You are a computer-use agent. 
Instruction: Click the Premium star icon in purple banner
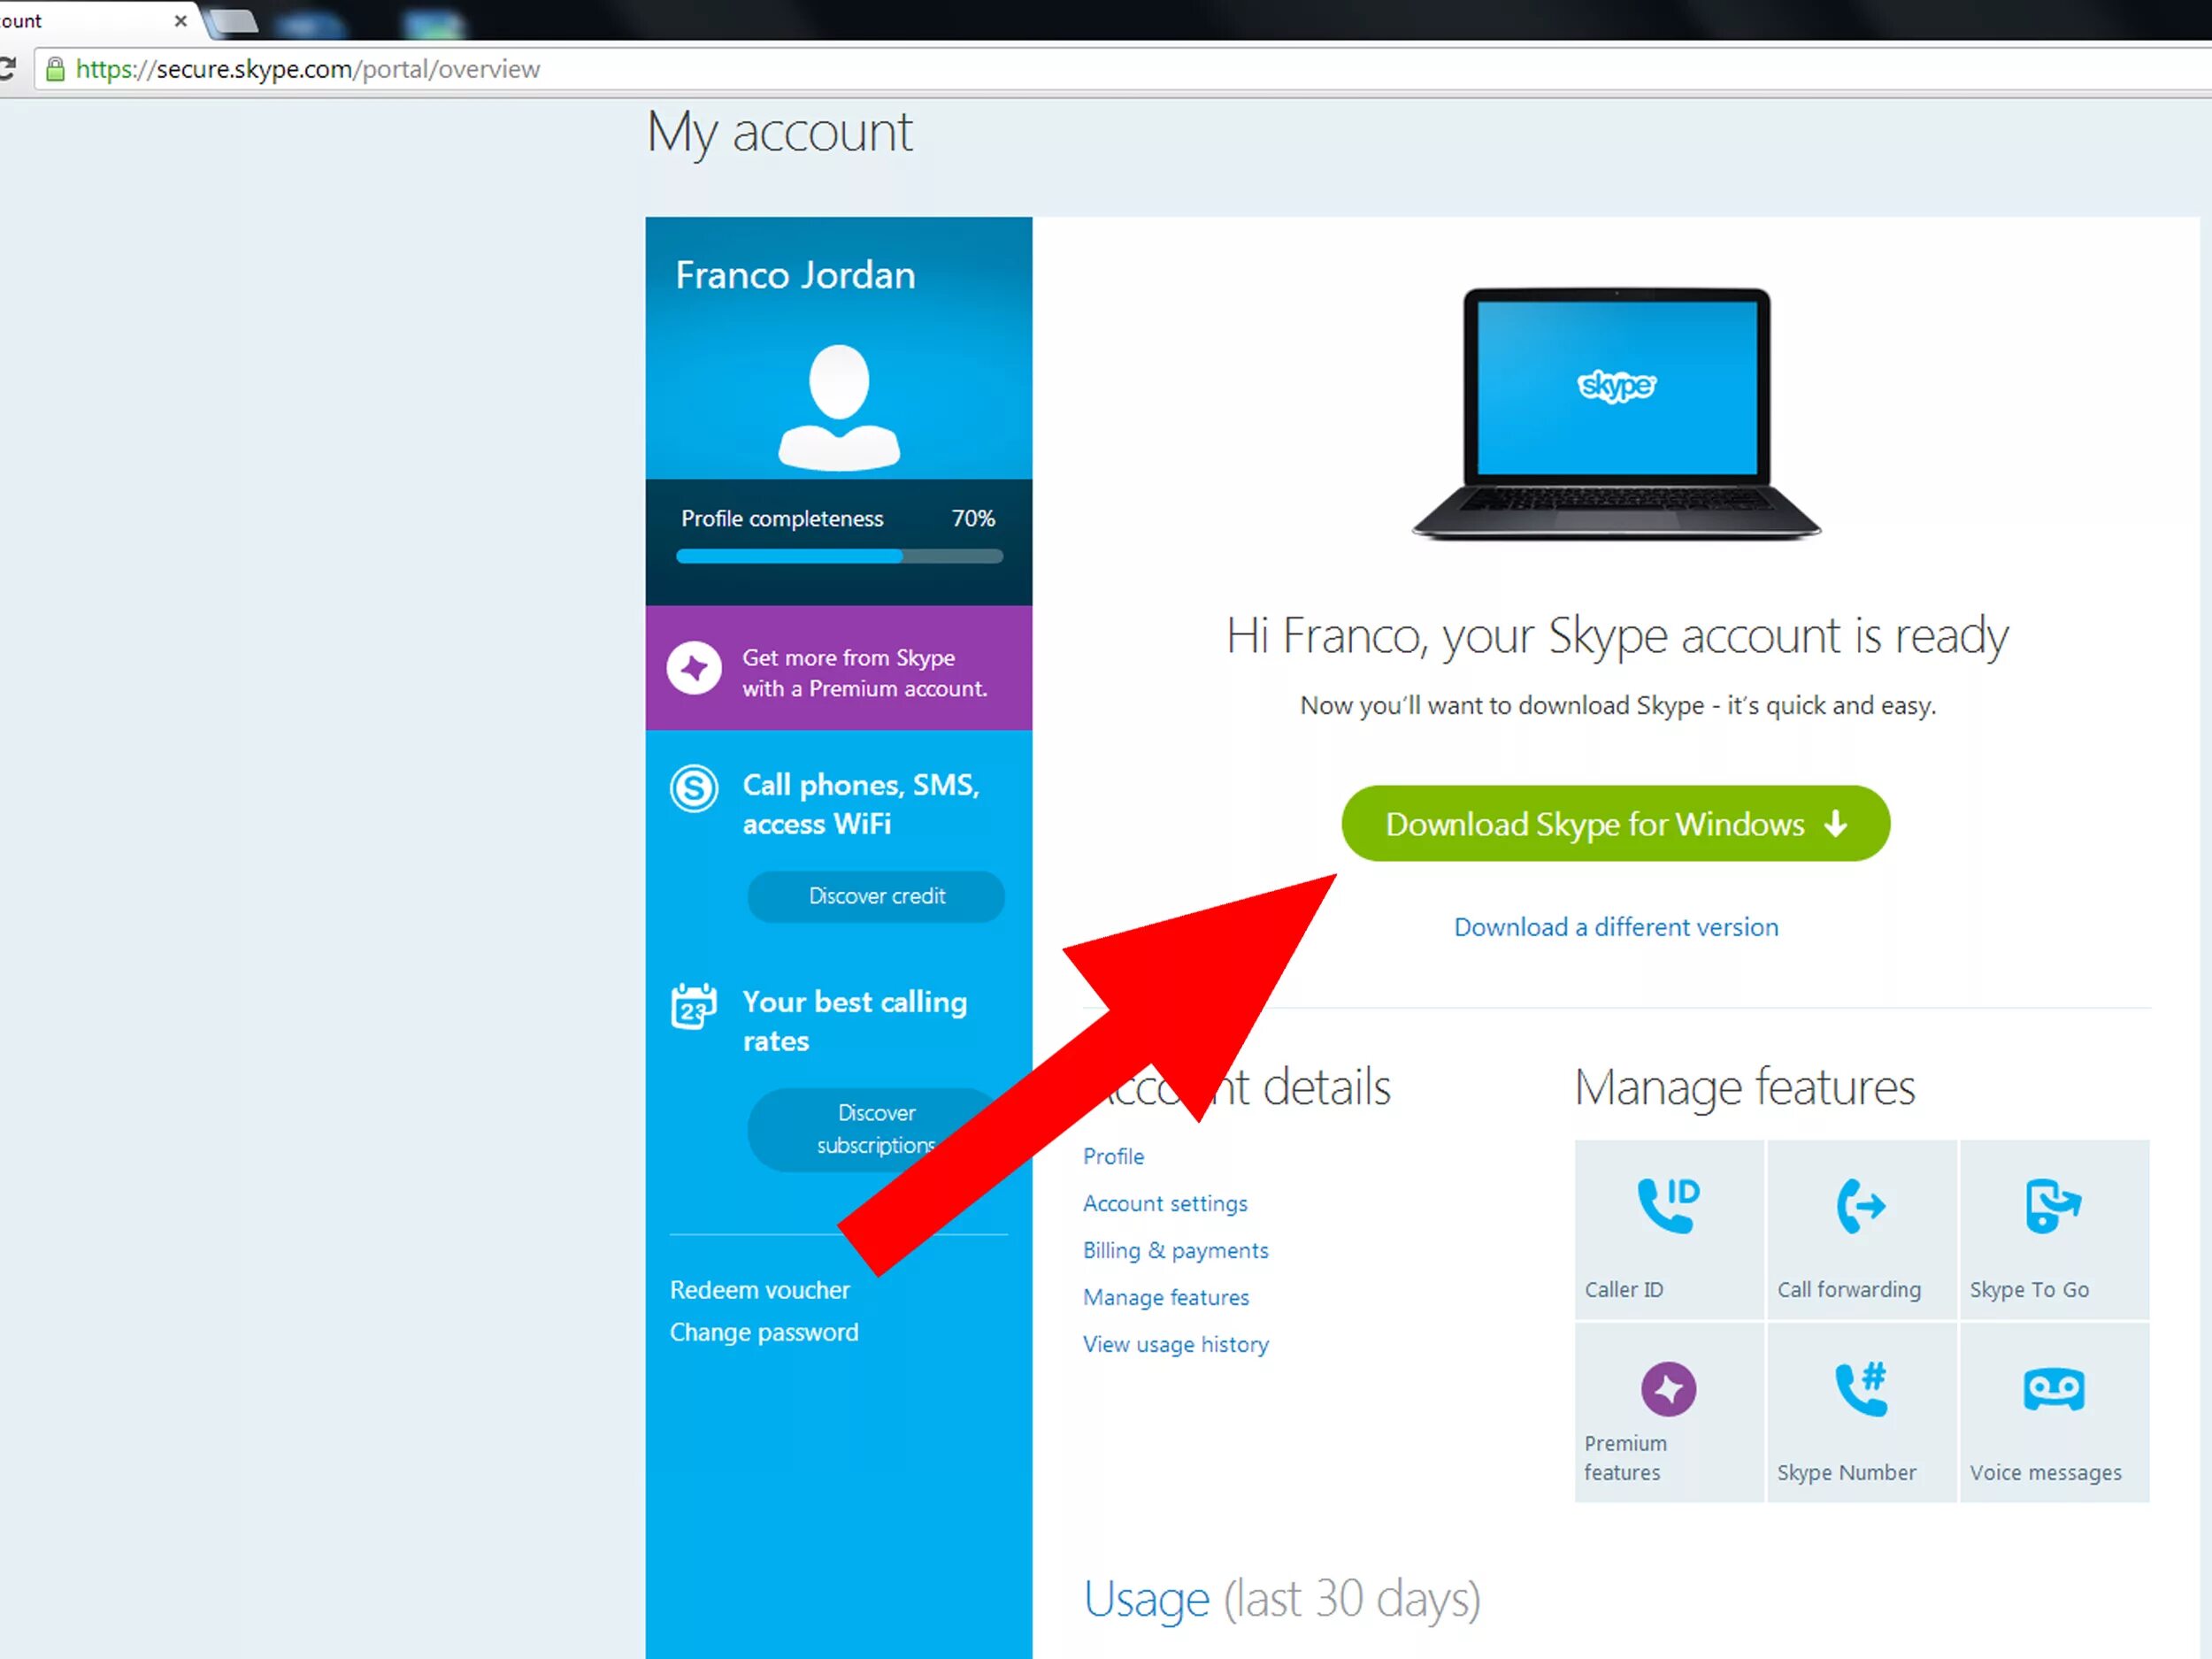point(694,668)
